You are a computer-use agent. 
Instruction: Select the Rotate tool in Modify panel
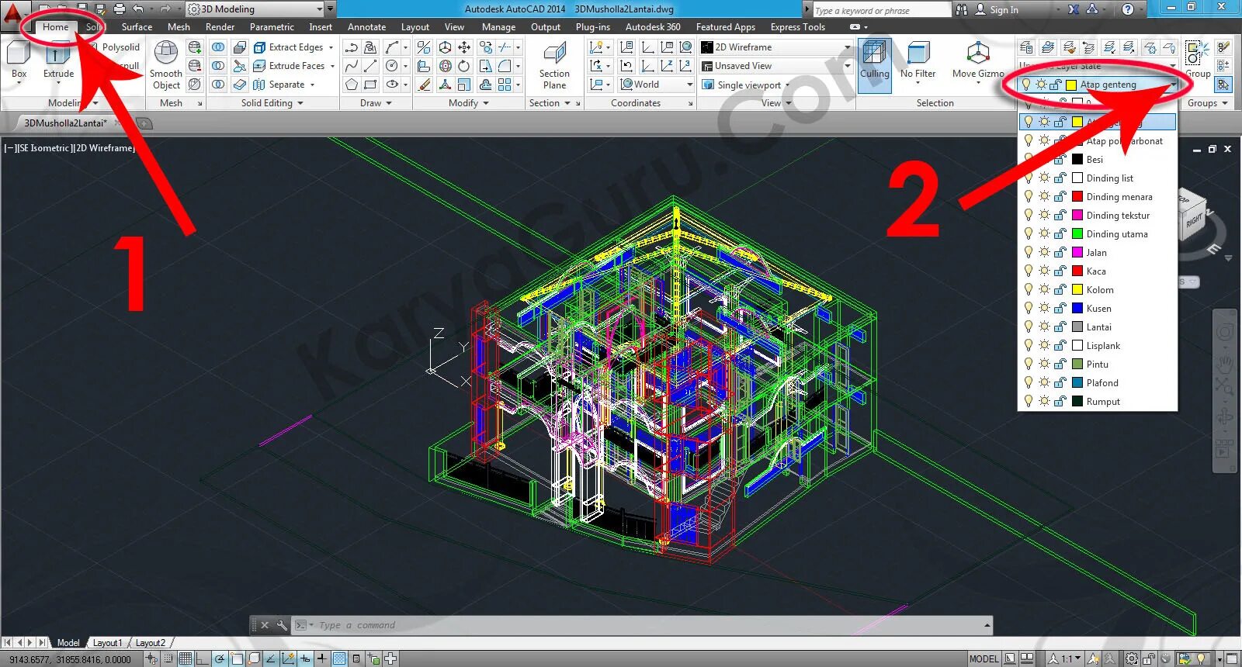point(463,66)
